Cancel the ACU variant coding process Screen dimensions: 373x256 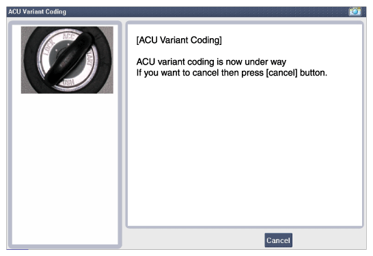[x=278, y=240]
